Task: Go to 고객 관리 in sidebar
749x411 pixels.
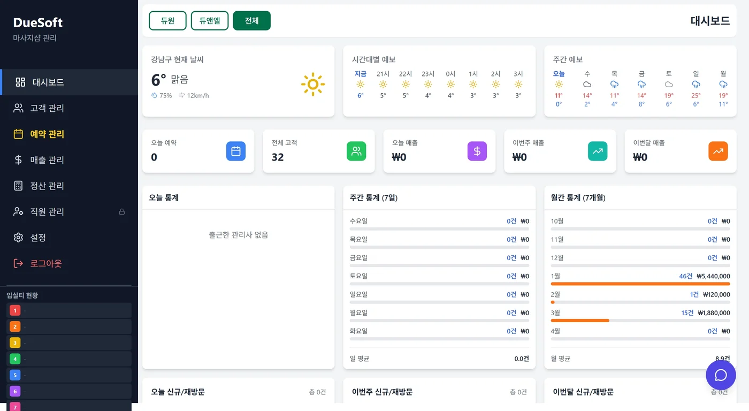Action: click(69, 108)
